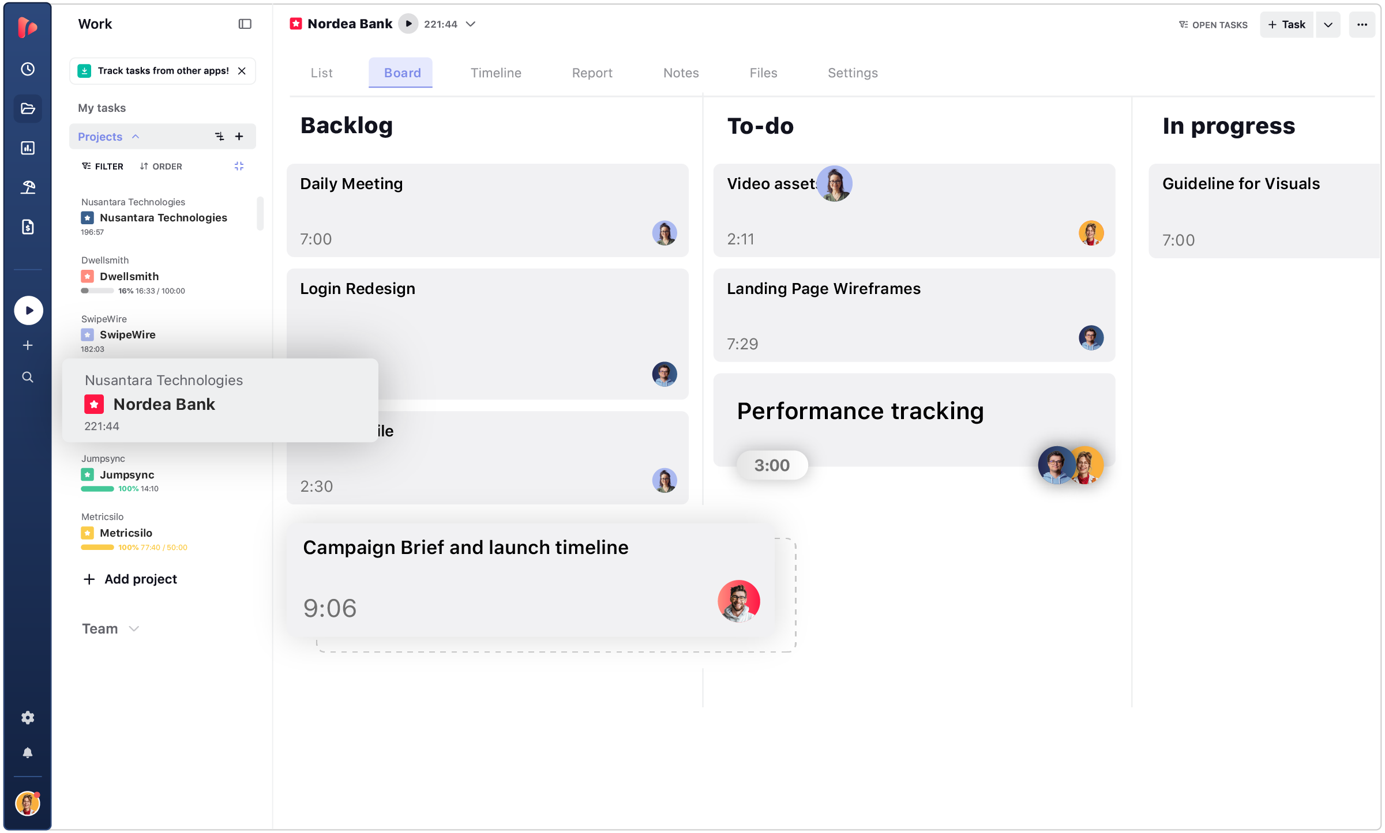Open dropdown arrow next to Task button

point(1328,25)
